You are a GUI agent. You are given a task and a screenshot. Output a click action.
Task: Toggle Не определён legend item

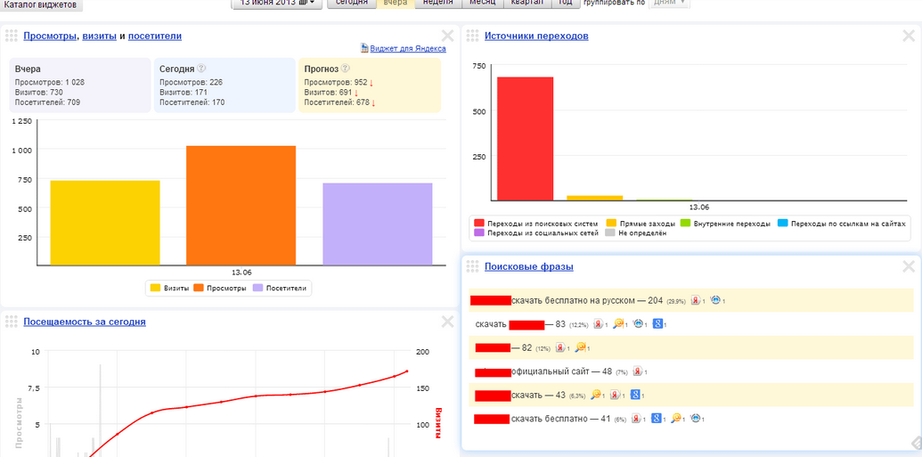pos(636,233)
